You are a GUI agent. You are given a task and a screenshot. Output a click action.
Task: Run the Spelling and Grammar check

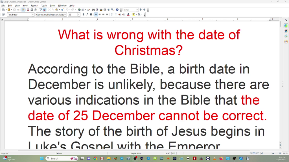(x=41, y=10)
